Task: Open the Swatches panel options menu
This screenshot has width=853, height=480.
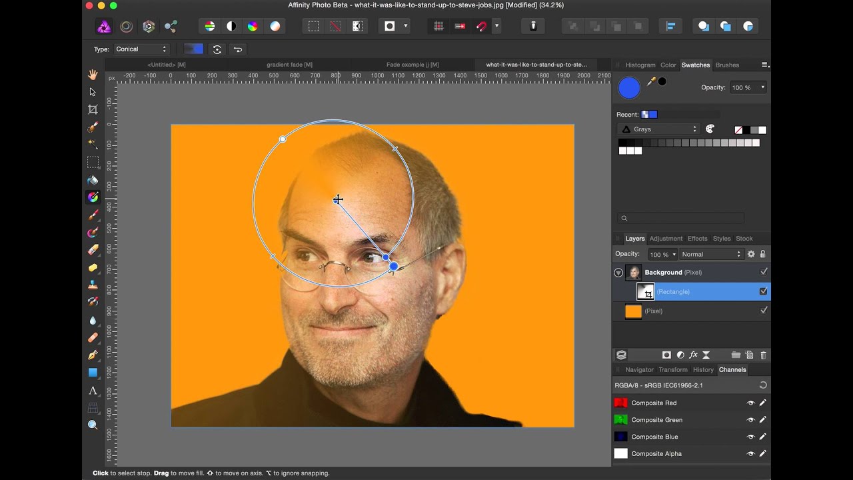Action: [765, 65]
